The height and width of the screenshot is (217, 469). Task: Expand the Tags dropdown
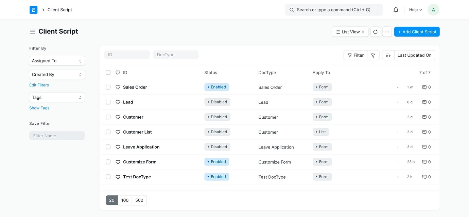click(x=57, y=97)
